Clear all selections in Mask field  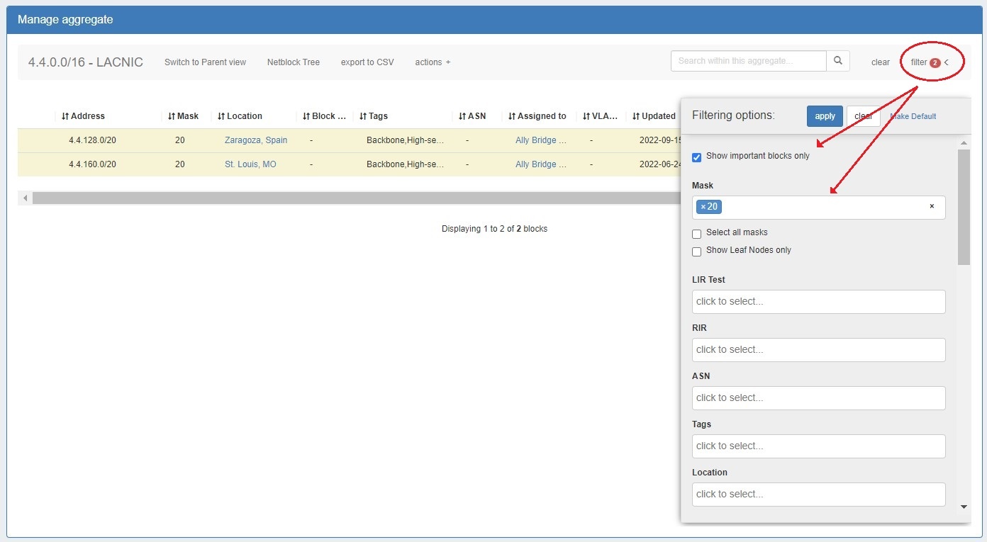[932, 207]
